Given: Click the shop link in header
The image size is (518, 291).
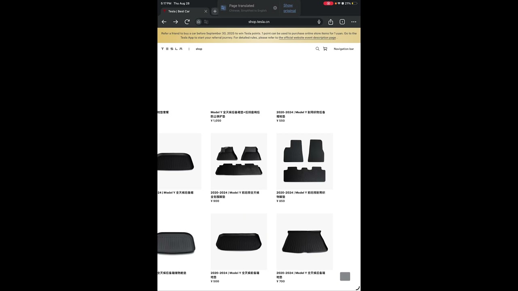Looking at the screenshot, I should 199,49.
